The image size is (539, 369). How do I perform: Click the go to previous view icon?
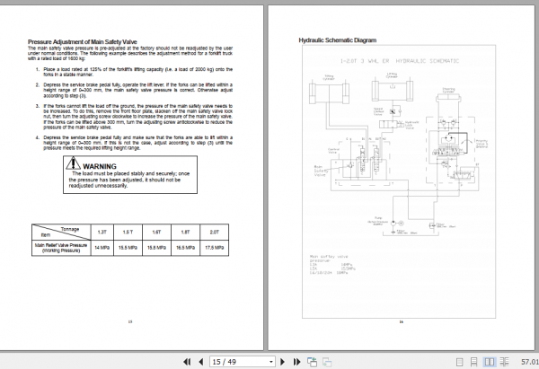pyautogui.click(x=312, y=362)
